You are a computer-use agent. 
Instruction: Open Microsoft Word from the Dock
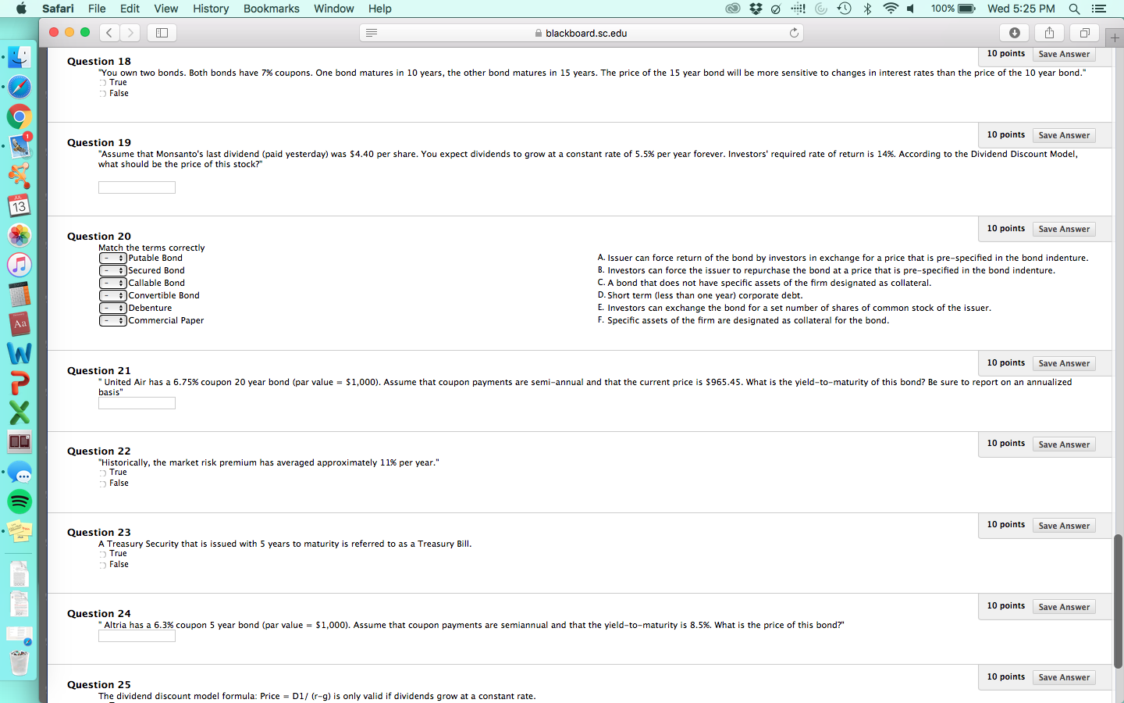point(20,353)
